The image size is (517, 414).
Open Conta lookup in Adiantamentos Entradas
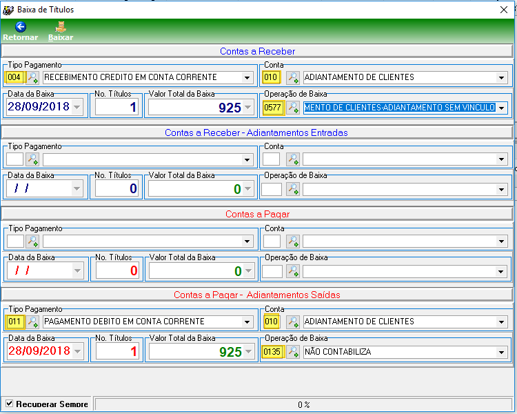293,159
